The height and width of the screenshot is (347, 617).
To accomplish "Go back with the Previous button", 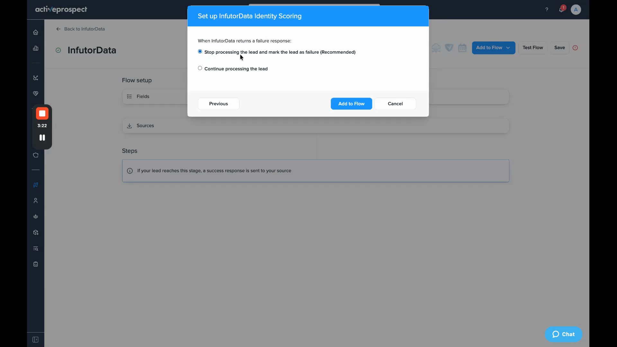I will (x=219, y=104).
